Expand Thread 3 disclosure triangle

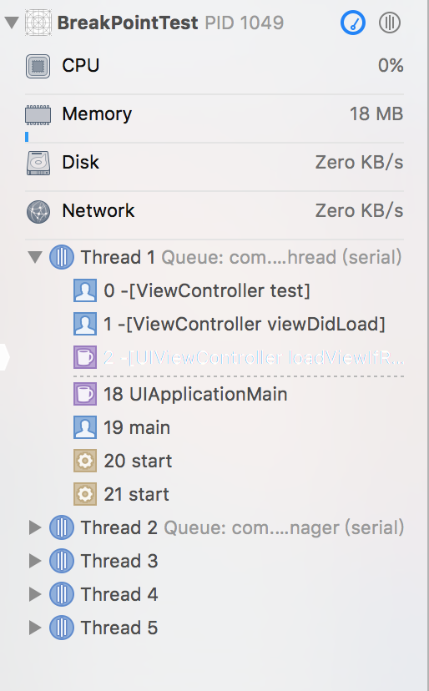(35, 561)
